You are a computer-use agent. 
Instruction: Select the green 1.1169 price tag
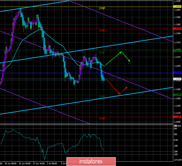tap(177, 95)
